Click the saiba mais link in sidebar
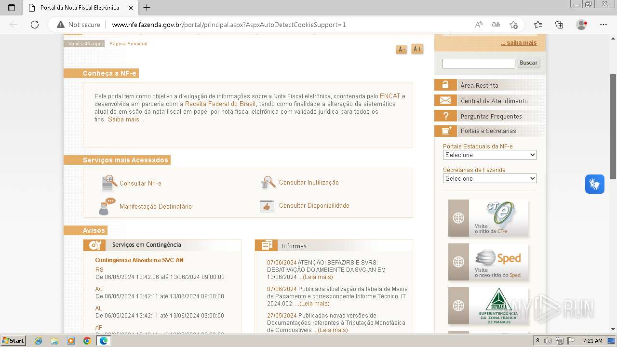Screen dimensions: 617x347 pos(519,43)
